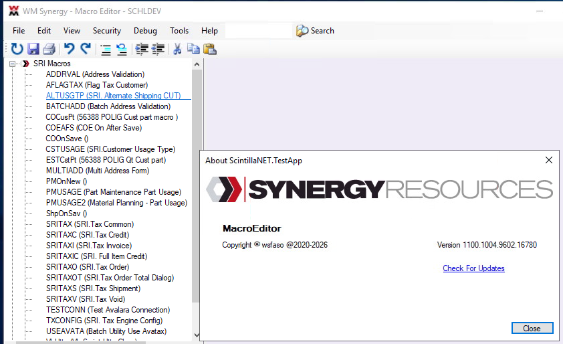
Task: Close the About dialog with Close button
Action: pos(532,328)
